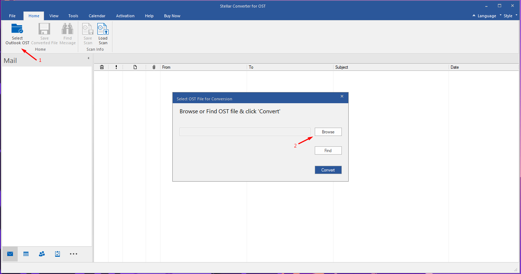Sort the list by From column

tap(203, 67)
